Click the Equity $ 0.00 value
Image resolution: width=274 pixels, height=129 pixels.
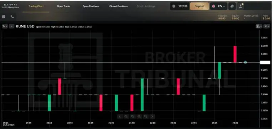235,18
